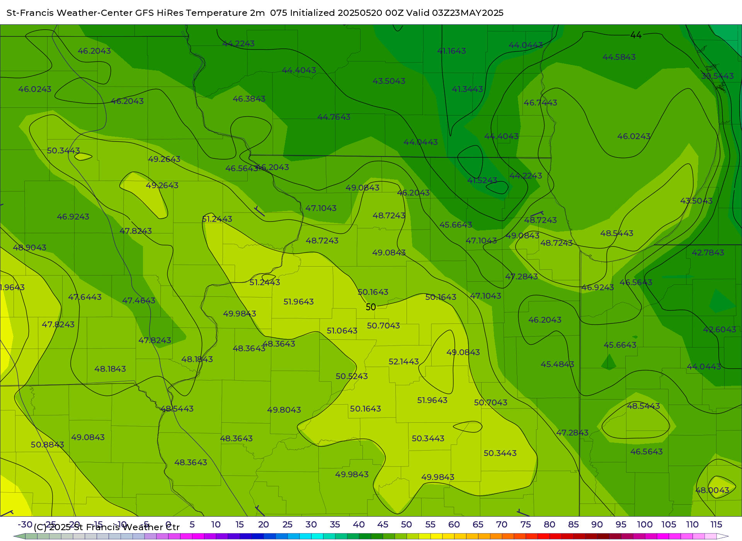This screenshot has height=541, width=742.
Task: Click the temperature value 47.4643
Action: click(x=139, y=301)
